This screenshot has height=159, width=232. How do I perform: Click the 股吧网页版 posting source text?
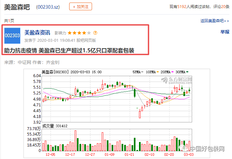tap(86, 40)
